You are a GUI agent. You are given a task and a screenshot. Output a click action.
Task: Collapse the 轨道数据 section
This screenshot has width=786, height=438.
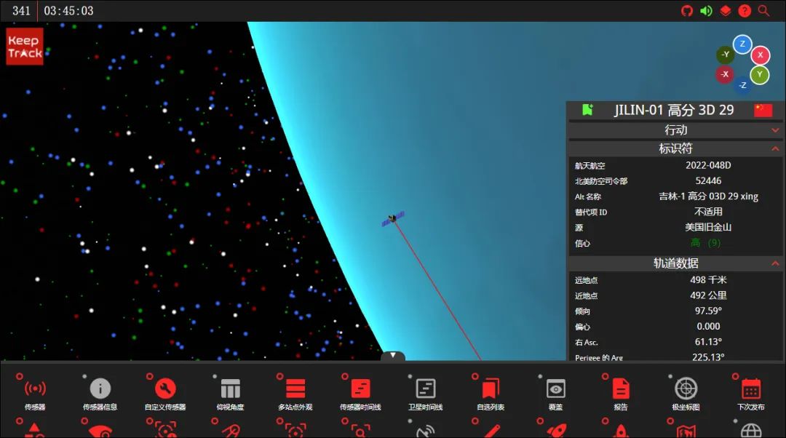[675, 263]
